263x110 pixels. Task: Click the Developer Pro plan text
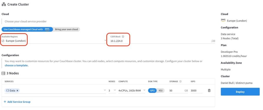(229, 52)
